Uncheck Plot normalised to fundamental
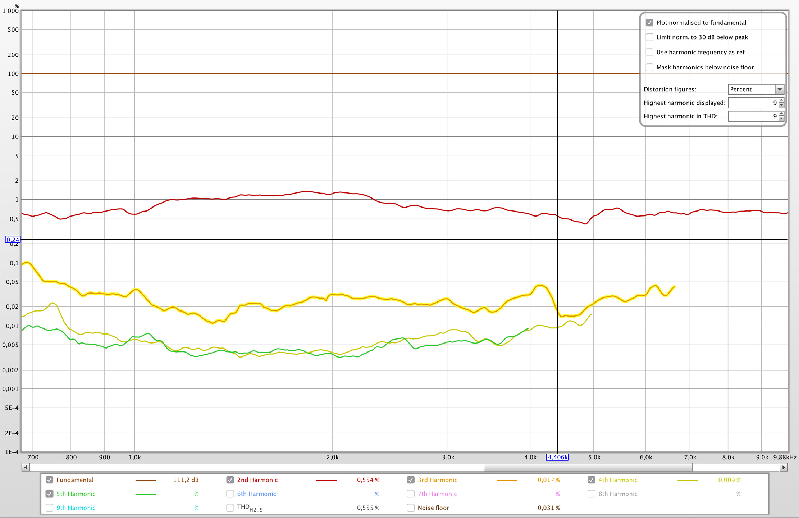 pyautogui.click(x=649, y=23)
